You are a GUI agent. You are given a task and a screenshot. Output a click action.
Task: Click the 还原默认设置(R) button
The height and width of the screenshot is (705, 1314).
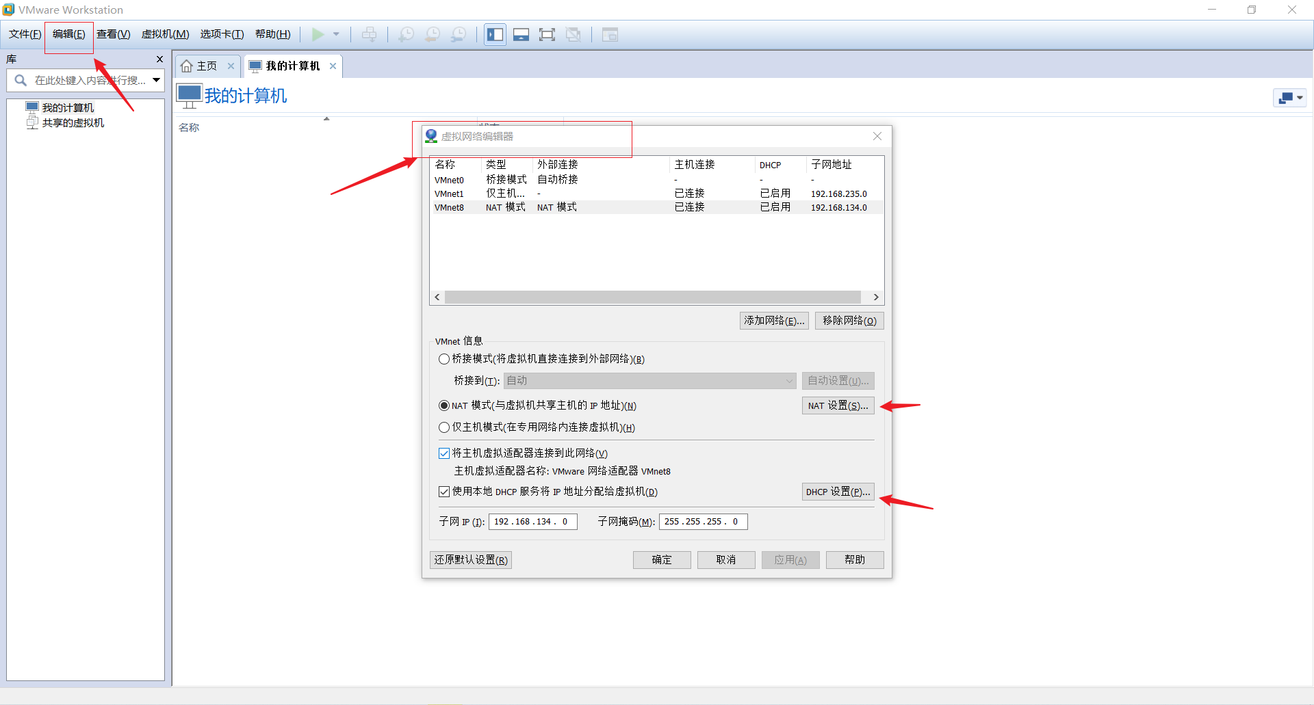point(471,560)
